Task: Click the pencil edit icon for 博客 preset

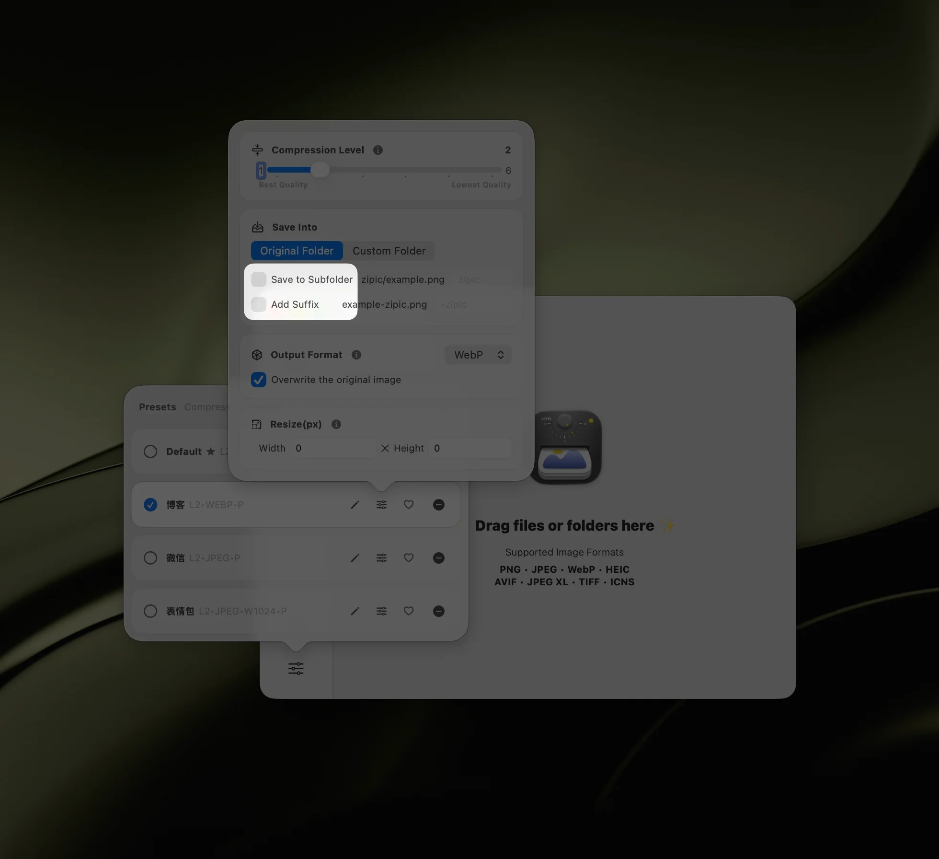Action: [x=355, y=505]
